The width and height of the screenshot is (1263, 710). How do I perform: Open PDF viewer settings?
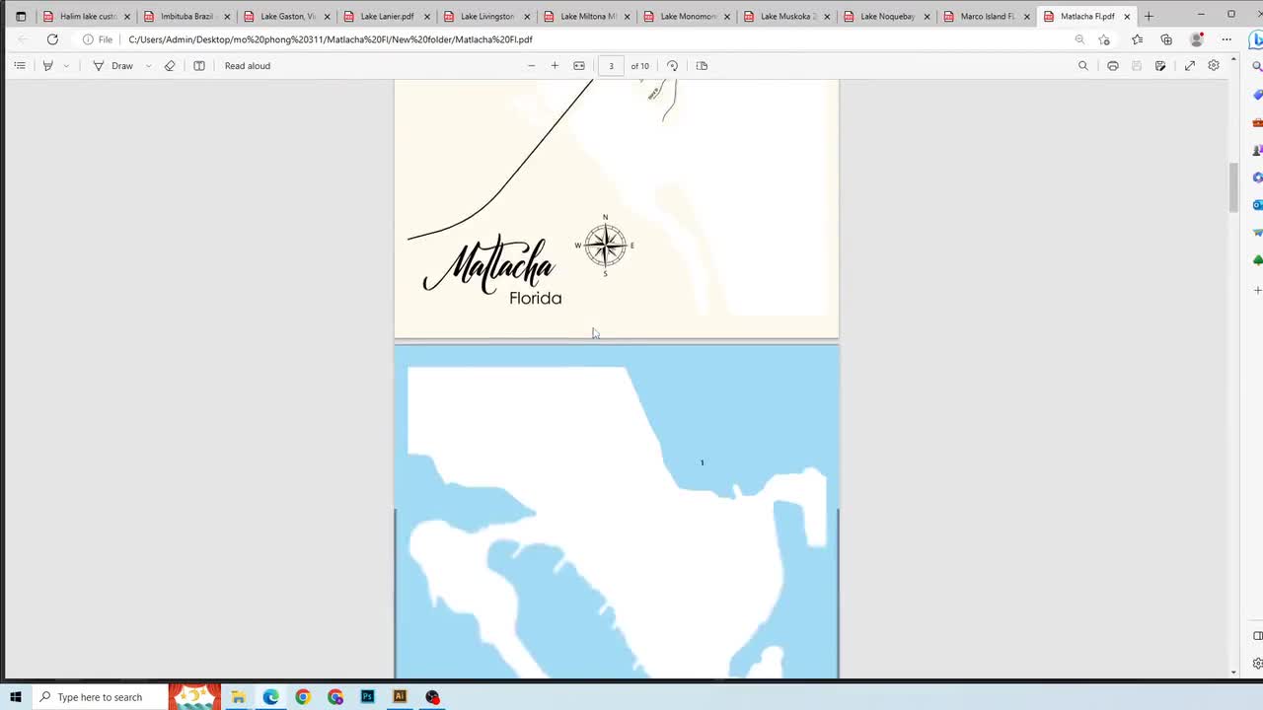pos(1214,65)
